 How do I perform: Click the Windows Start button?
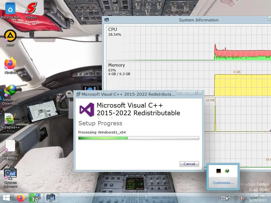6,198
